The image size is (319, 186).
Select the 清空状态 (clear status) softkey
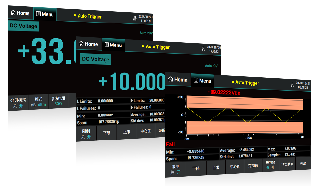coord(287,164)
